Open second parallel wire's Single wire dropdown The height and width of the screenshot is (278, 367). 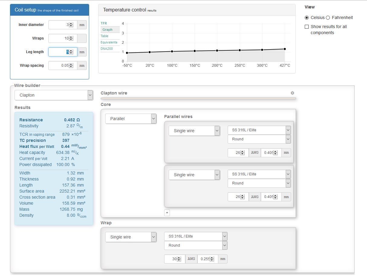(194, 175)
